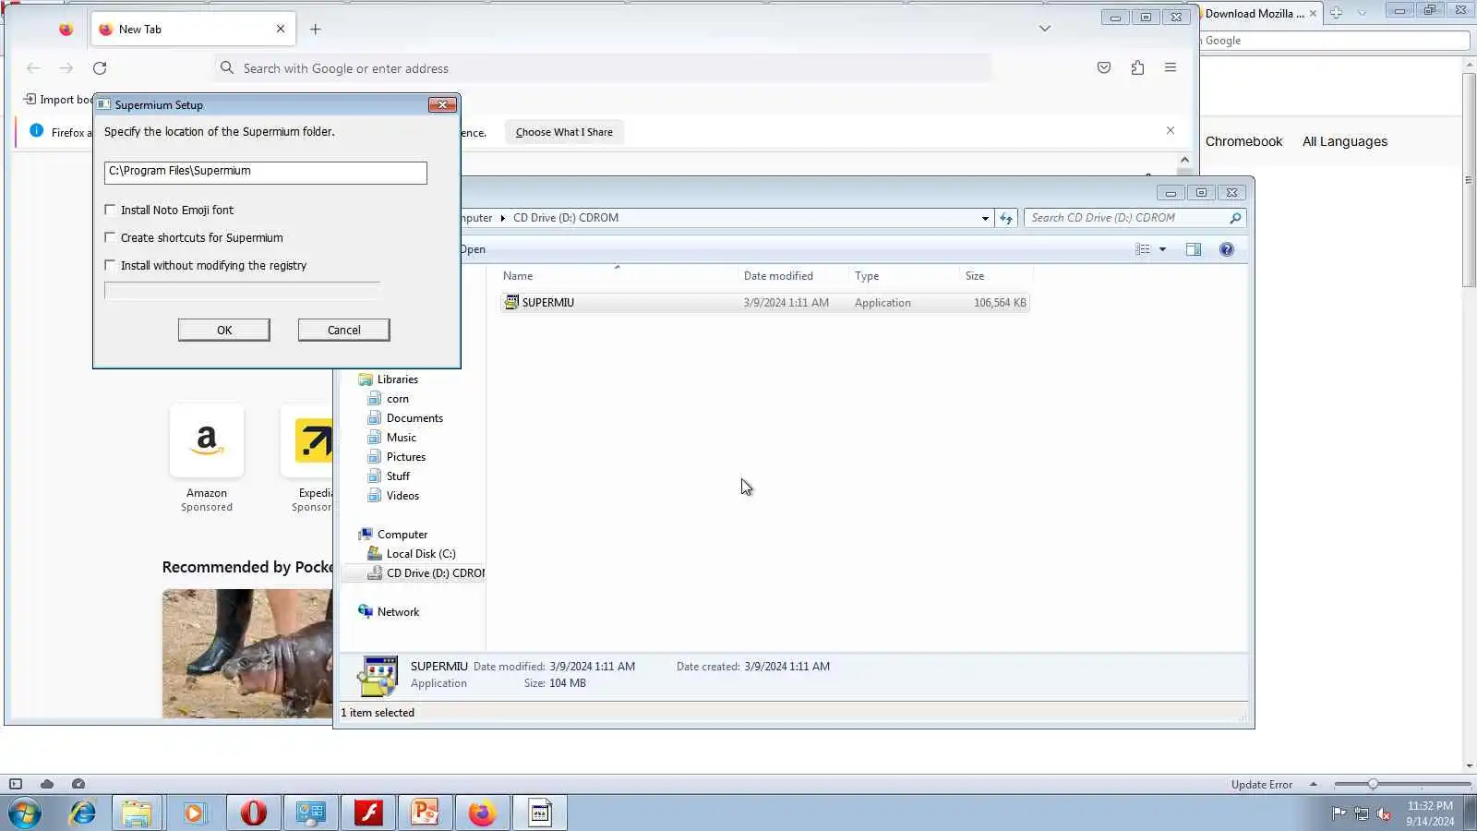
Task: Refresh the Explorer folder view
Action: (x=1006, y=218)
